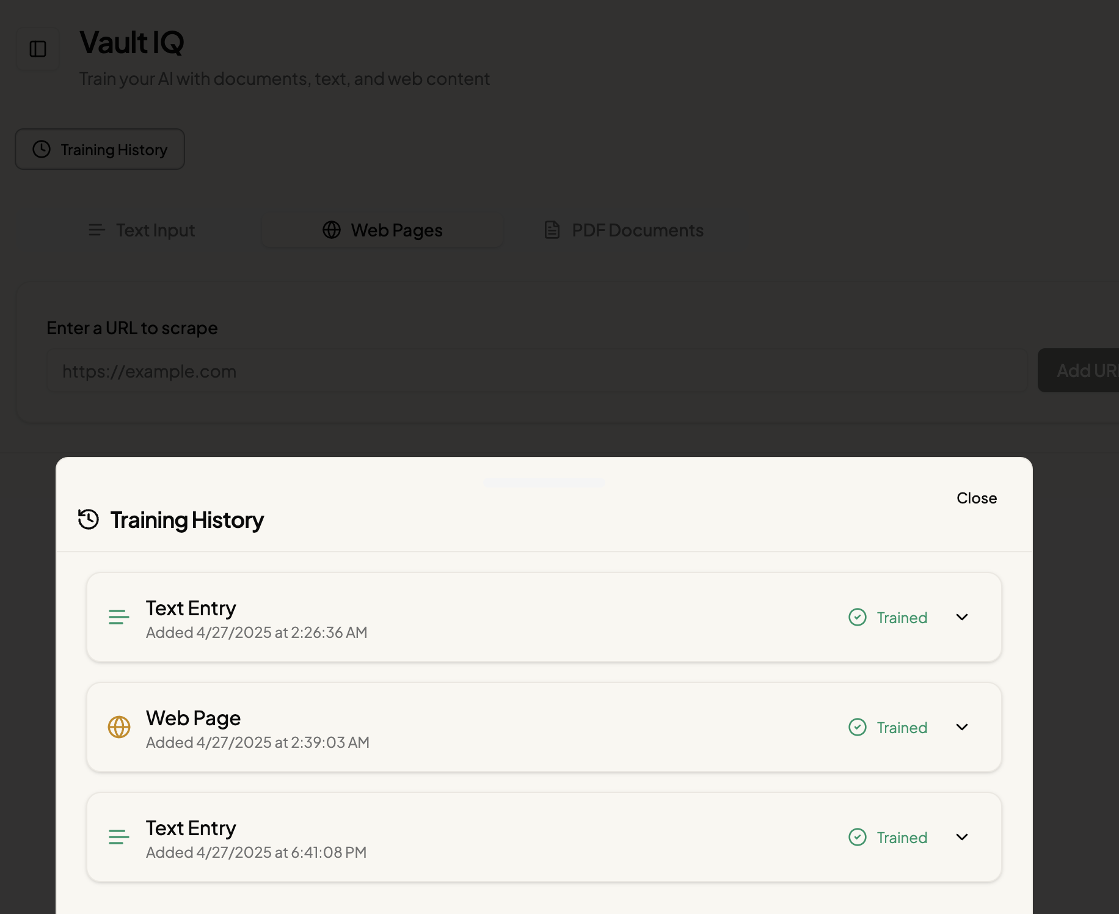
Task: Click Trained check icon on Web Page entry
Action: [x=858, y=727]
